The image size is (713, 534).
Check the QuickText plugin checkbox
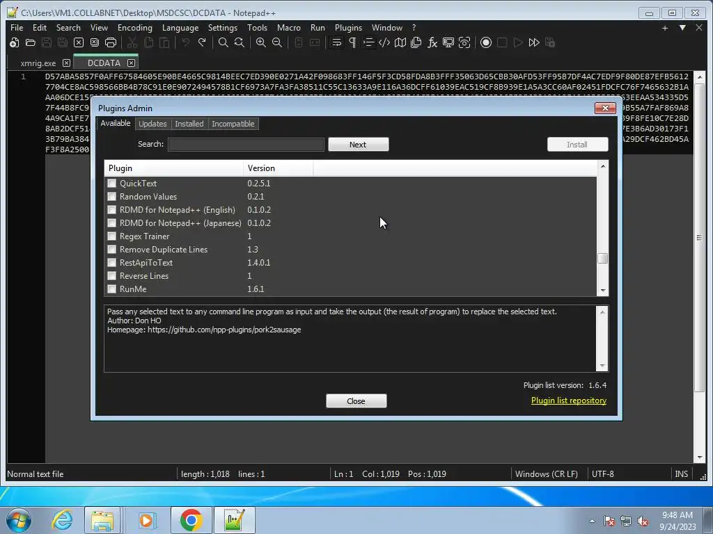tap(112, 184)
